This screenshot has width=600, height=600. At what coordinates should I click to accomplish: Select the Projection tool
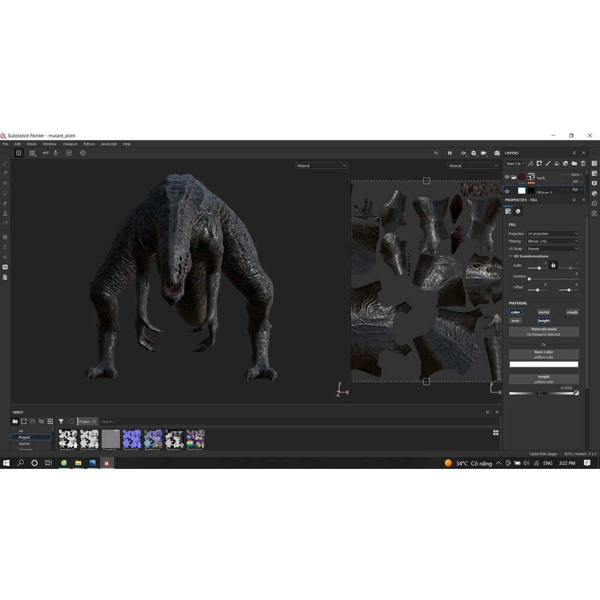click(6, 183)
